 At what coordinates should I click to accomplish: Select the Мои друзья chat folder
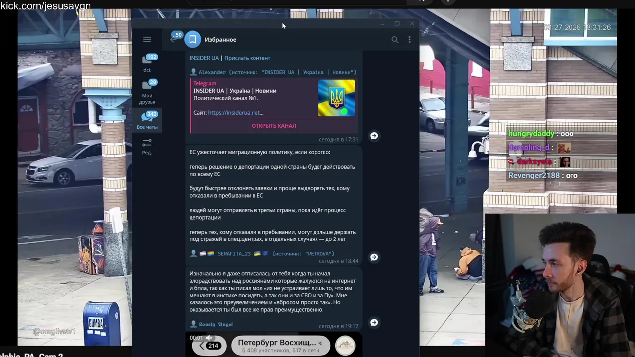[147, 92]
